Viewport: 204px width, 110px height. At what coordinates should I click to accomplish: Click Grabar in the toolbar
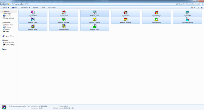point(43,8)
